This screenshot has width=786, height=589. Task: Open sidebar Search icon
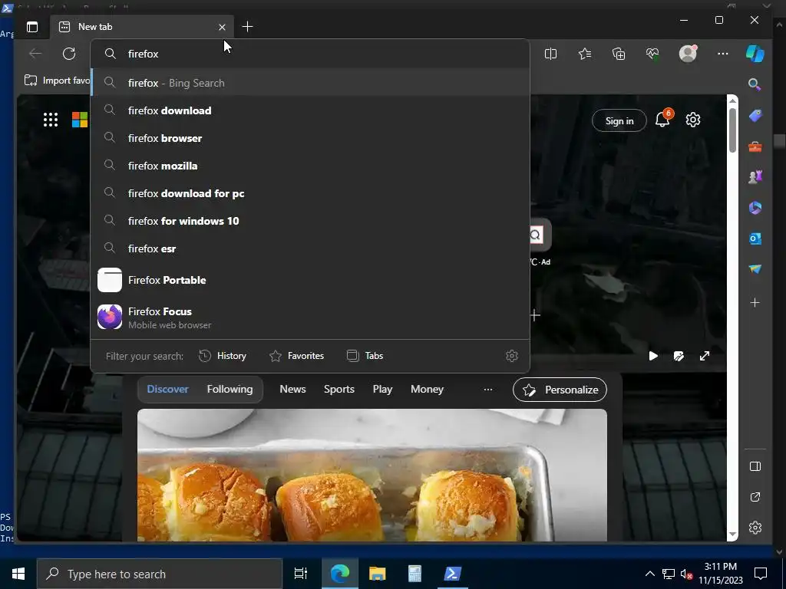pyautogui.click(x=755, y=84)
